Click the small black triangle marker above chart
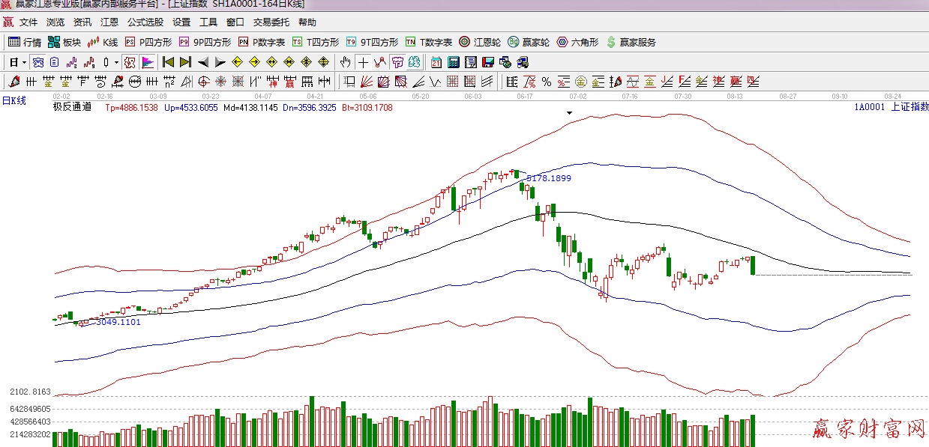929x447 pixels. click(569, 113)
